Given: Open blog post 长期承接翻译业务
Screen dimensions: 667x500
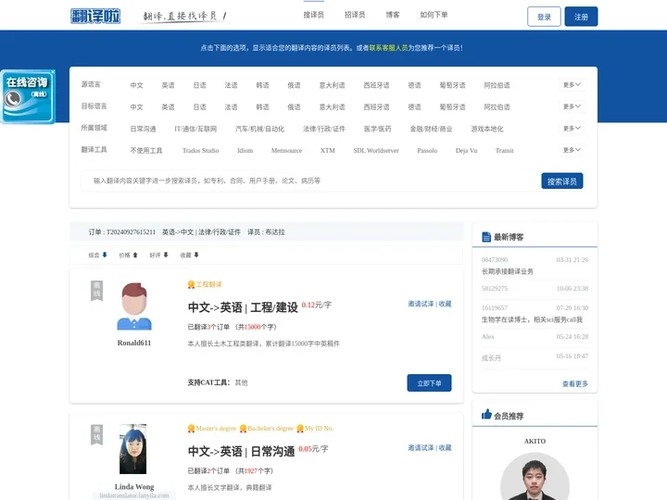Looking at the screenshot, I should pos(508,271).
